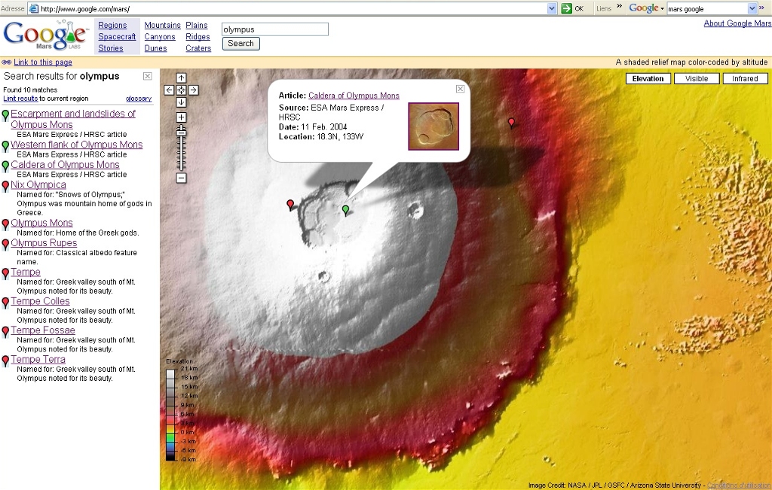Viewport: 772px width, 490px height.
Task: Pan the map up with arrow button
Action: point(181,78)
